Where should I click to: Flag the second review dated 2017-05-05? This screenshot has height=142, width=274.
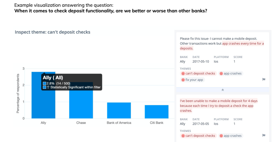point(264,135)
